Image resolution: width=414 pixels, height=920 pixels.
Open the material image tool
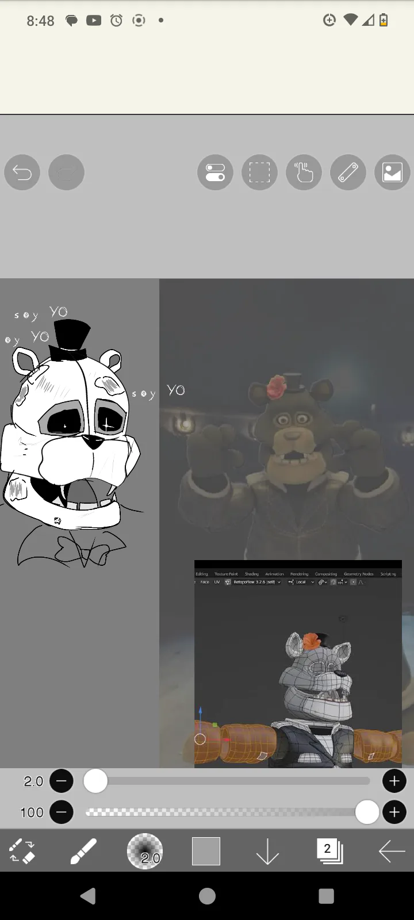pyautogui.click(x=392, y=172)
